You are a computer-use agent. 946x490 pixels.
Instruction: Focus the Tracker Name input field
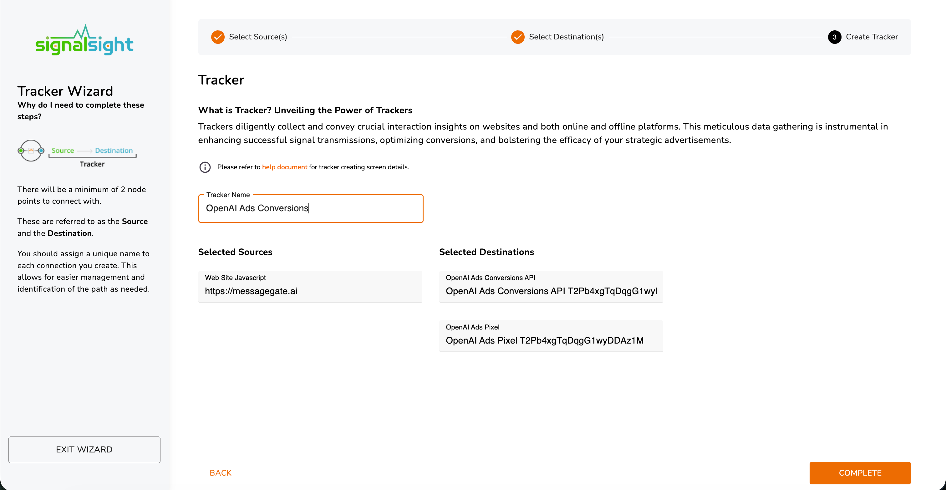[311, 208]
